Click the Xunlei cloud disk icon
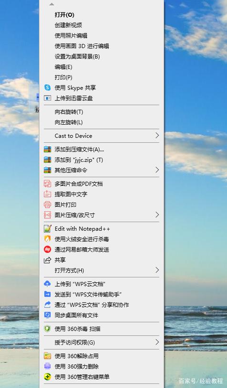This screenshot has width=227, height=388. point(47,98)
